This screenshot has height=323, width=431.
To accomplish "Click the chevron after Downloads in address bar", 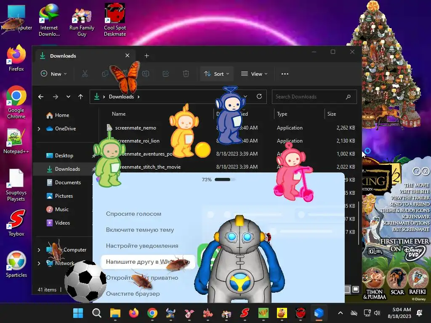I will click(x=138, y=97).
